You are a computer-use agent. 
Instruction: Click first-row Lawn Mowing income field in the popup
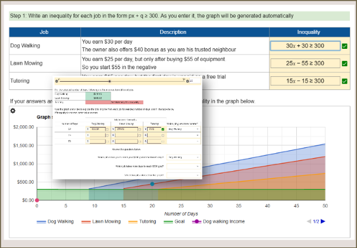tap(126, 129)
